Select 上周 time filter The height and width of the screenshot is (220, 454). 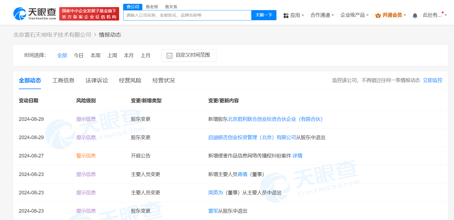pyautogui.click(x=112, y=55)
